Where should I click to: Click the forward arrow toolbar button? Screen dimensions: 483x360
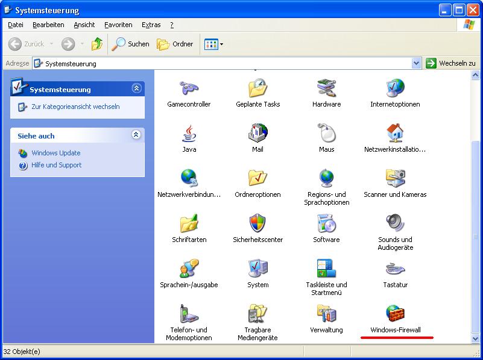pyautogui.click(x=68, y=44)
